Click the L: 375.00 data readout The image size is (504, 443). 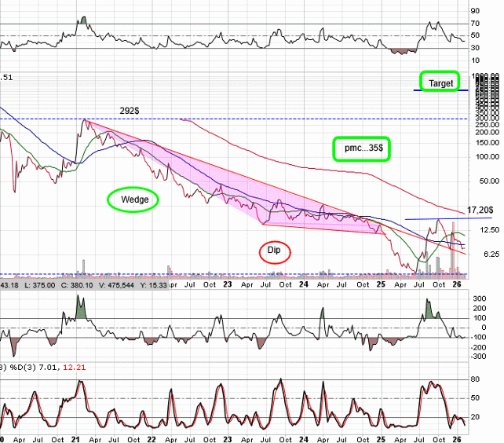tap(33, 286)
